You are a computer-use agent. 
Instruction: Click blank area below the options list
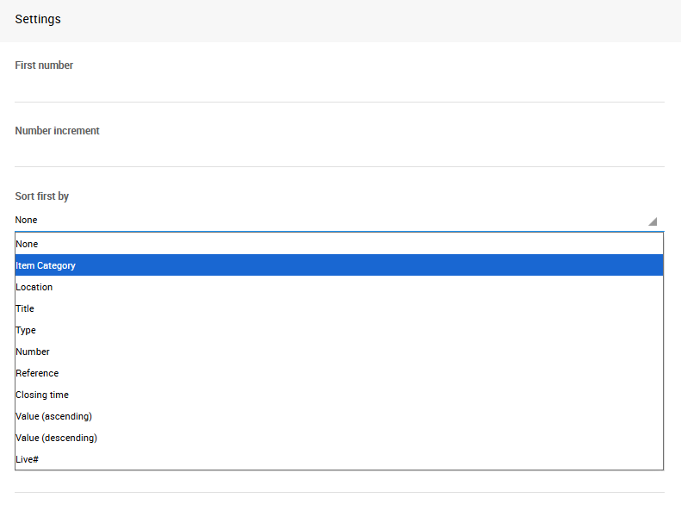339,510
